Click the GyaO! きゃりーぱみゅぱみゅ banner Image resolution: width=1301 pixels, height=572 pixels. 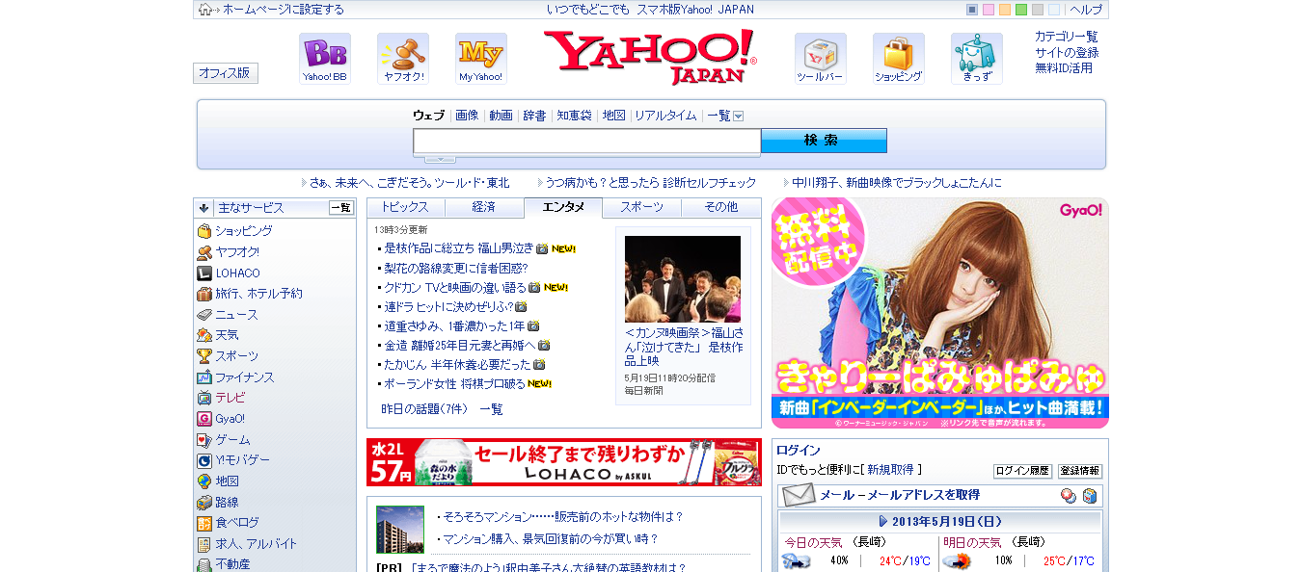tap(940, 313)
